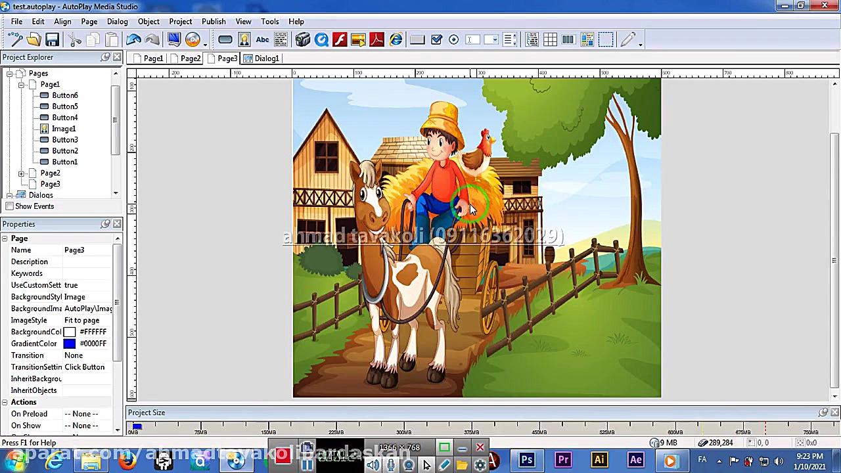
Task: Insert an xButton object
Action: coord(417,40)
